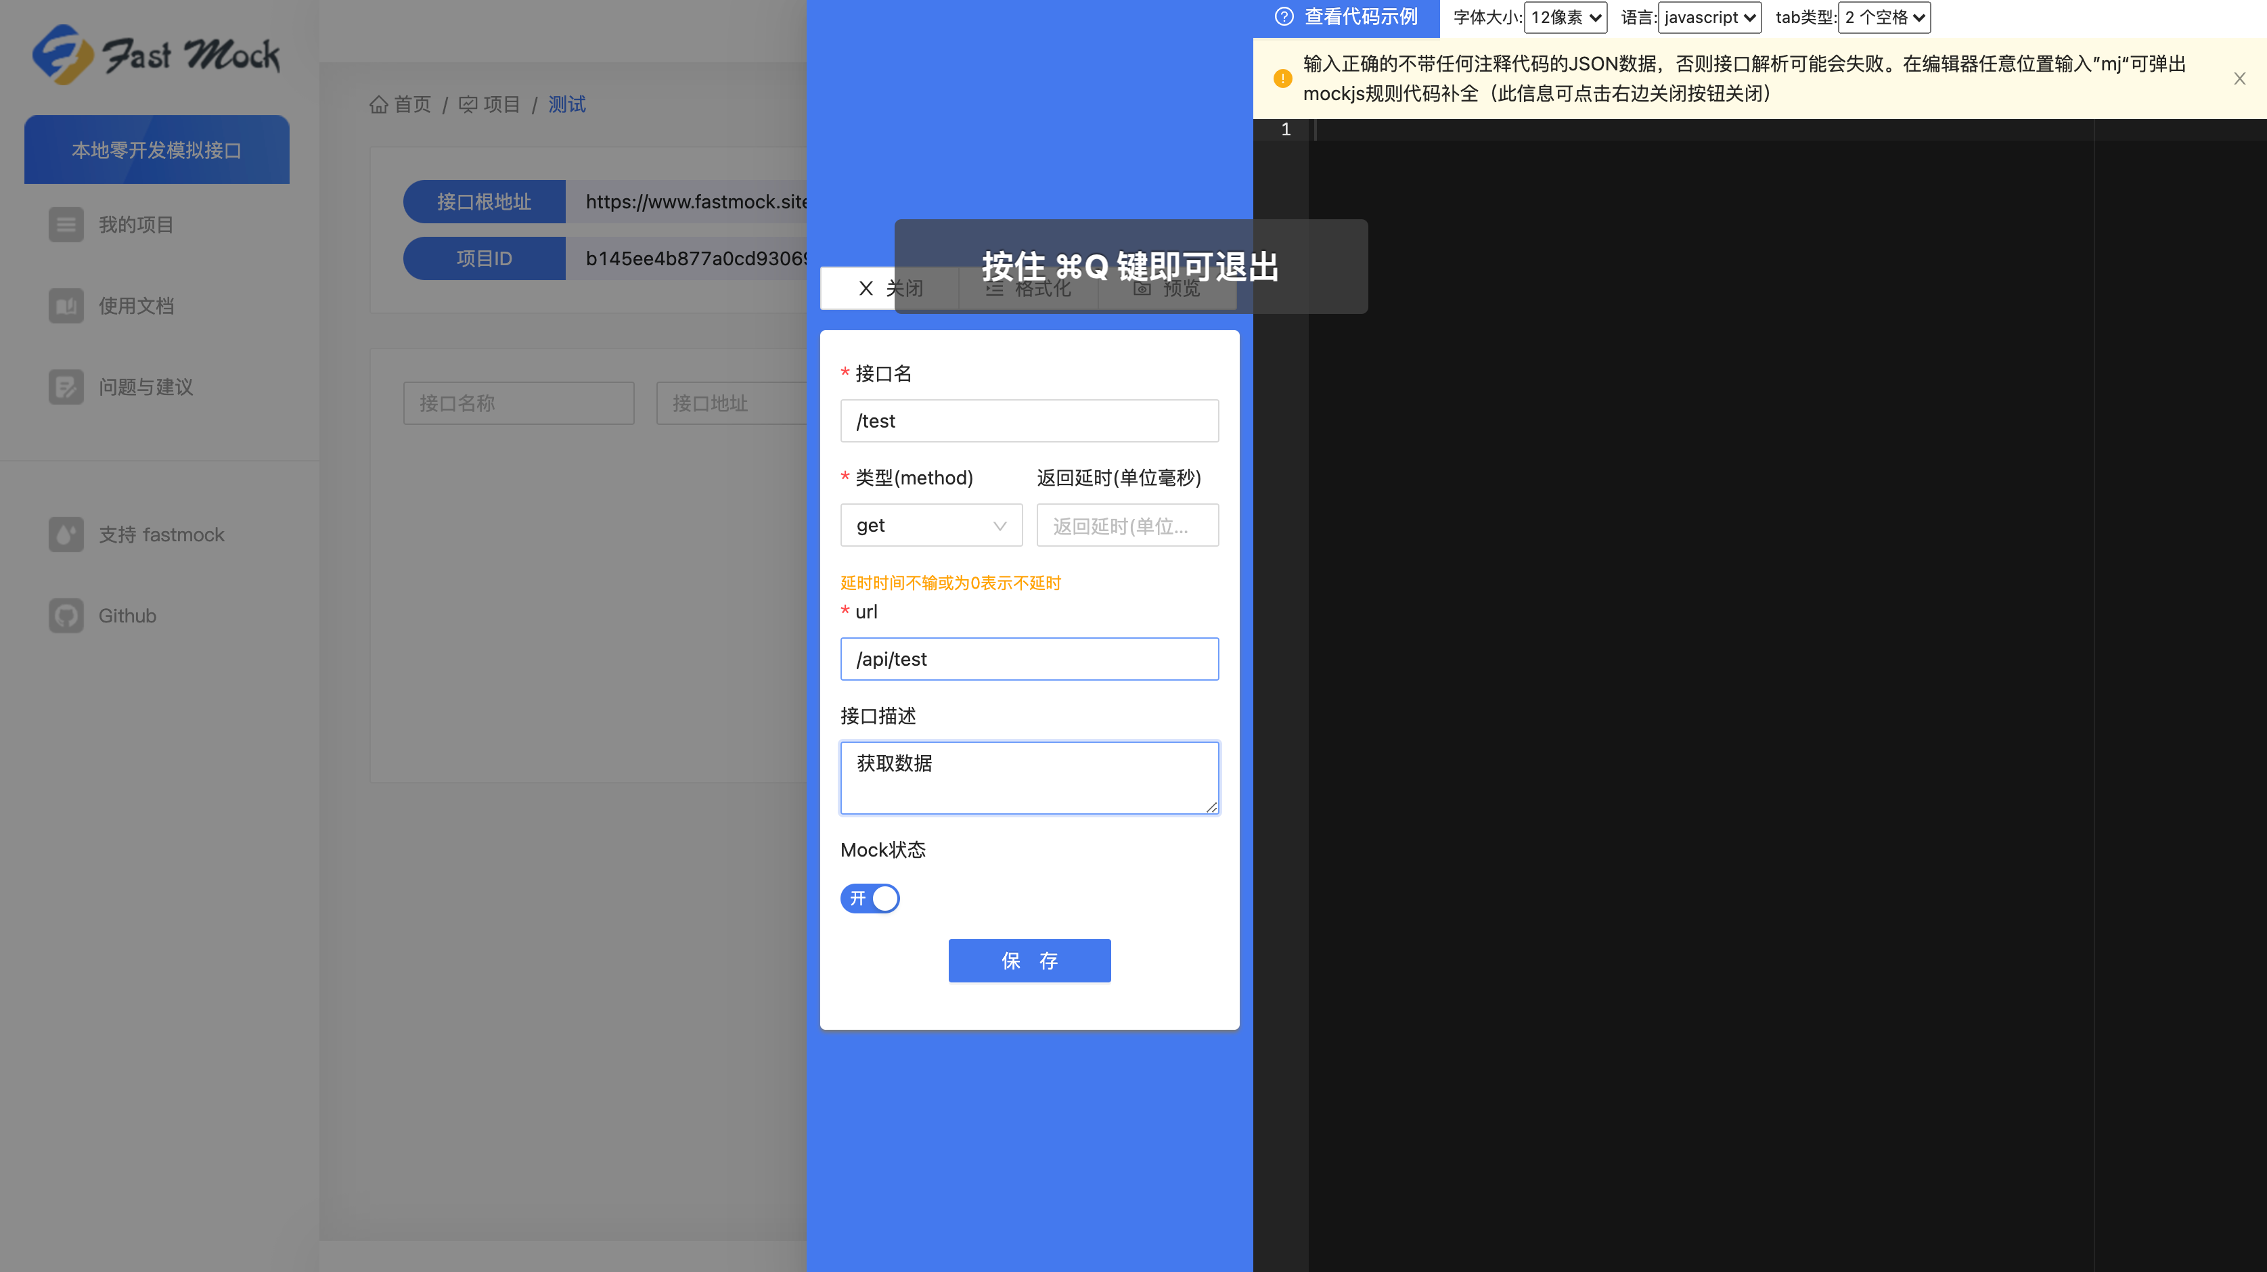Click the 保存 save button

coord(1030,961)
